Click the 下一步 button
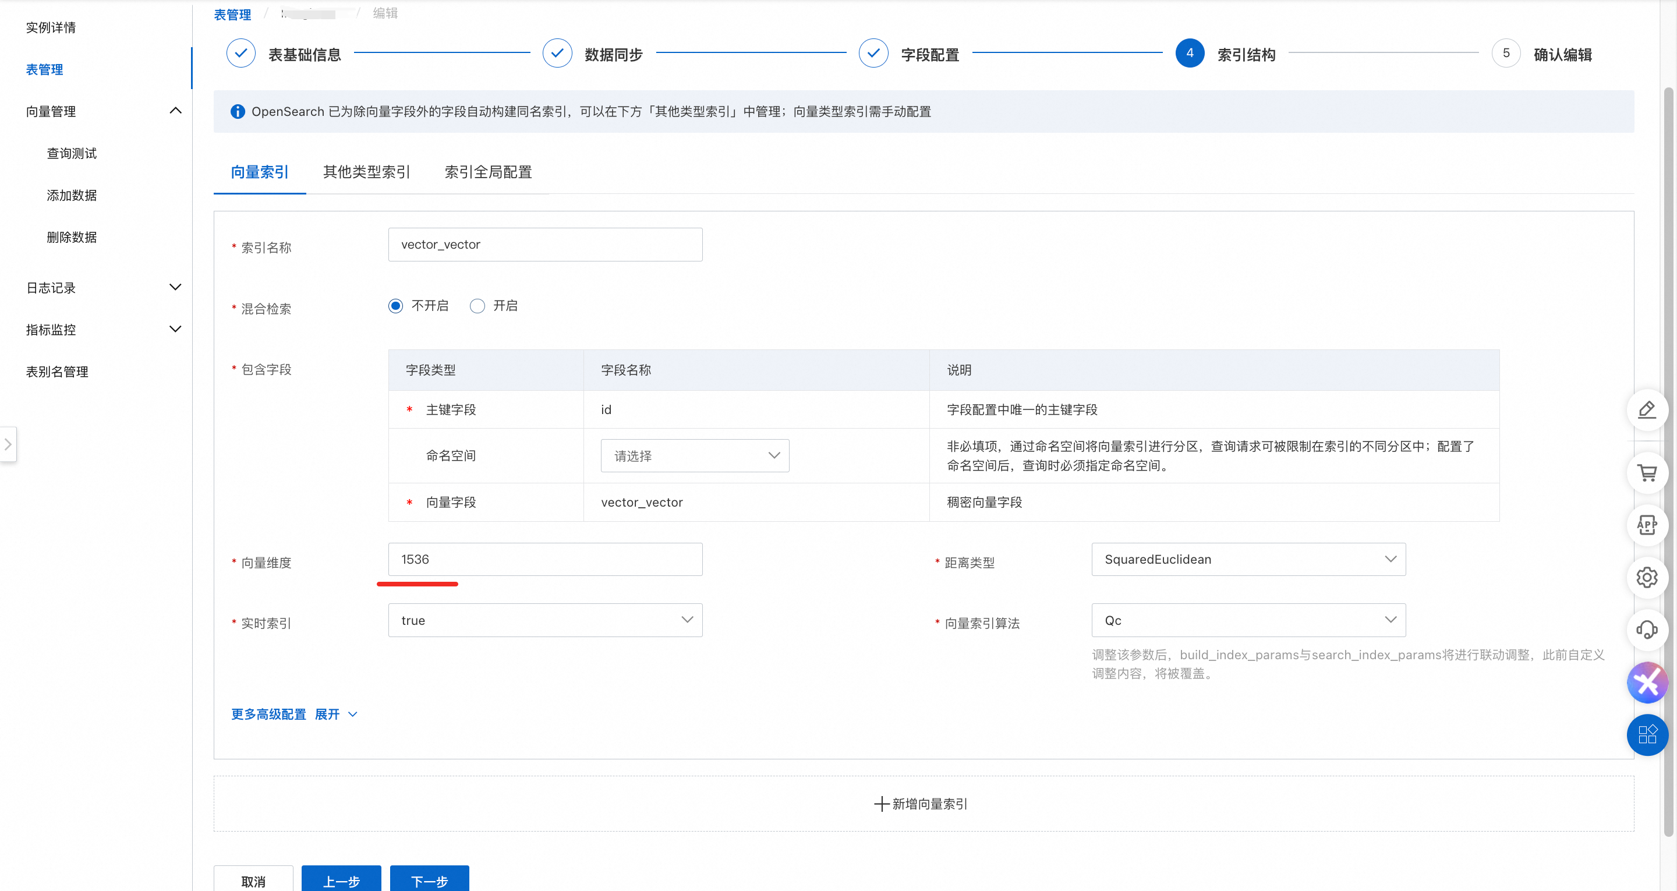The height and width of the screenshot is (891, 1677). (430, 879)
